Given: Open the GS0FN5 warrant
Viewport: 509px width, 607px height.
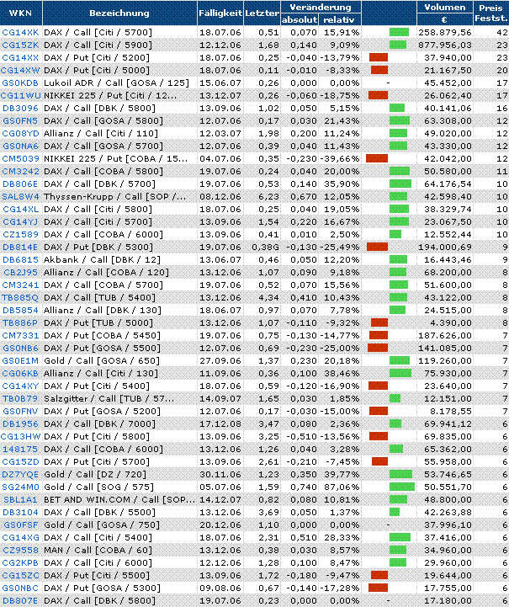Looking at the screenshot, I should coord(20,120).
